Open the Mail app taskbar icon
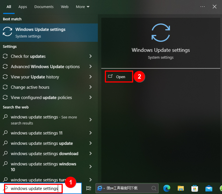 209,188
